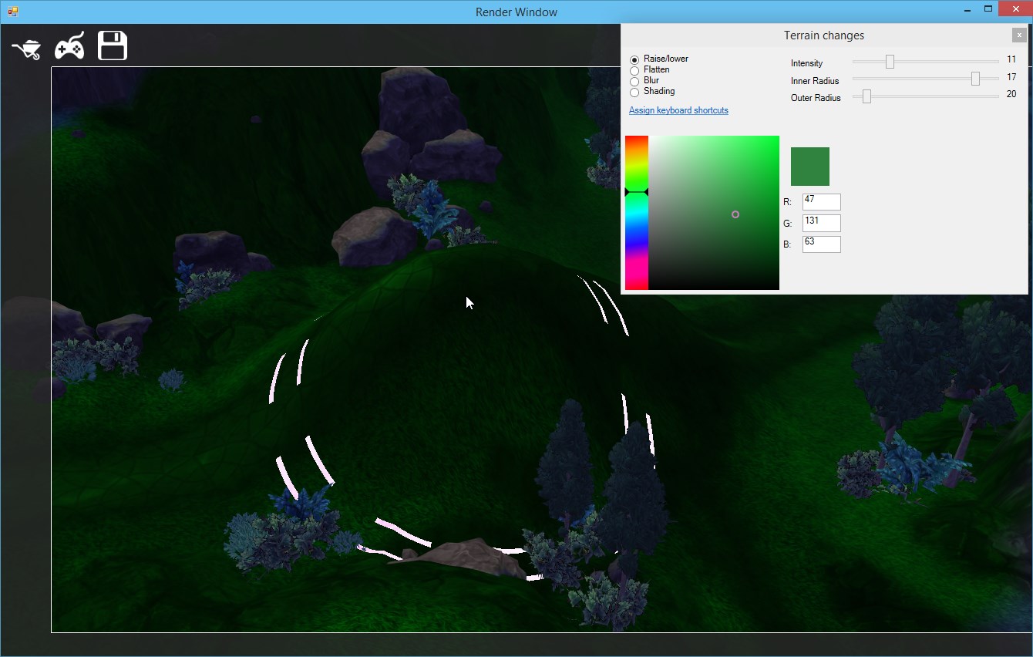Image resolution: width=1033 pixels, height=657 pixels.
Task: Click the R value input field
Action: click(821, 202)
